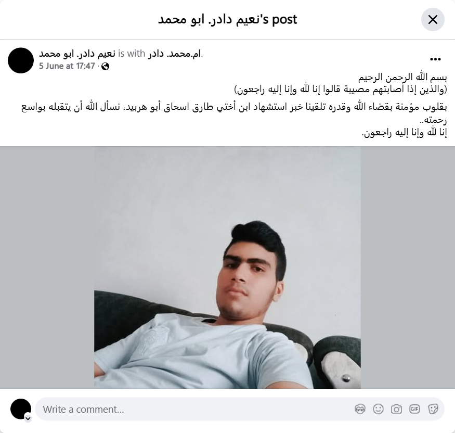This screenshot has height=433, width=455.
Task: Click the 5 June at 17:47 timestamp
Action: click(67, 66)
